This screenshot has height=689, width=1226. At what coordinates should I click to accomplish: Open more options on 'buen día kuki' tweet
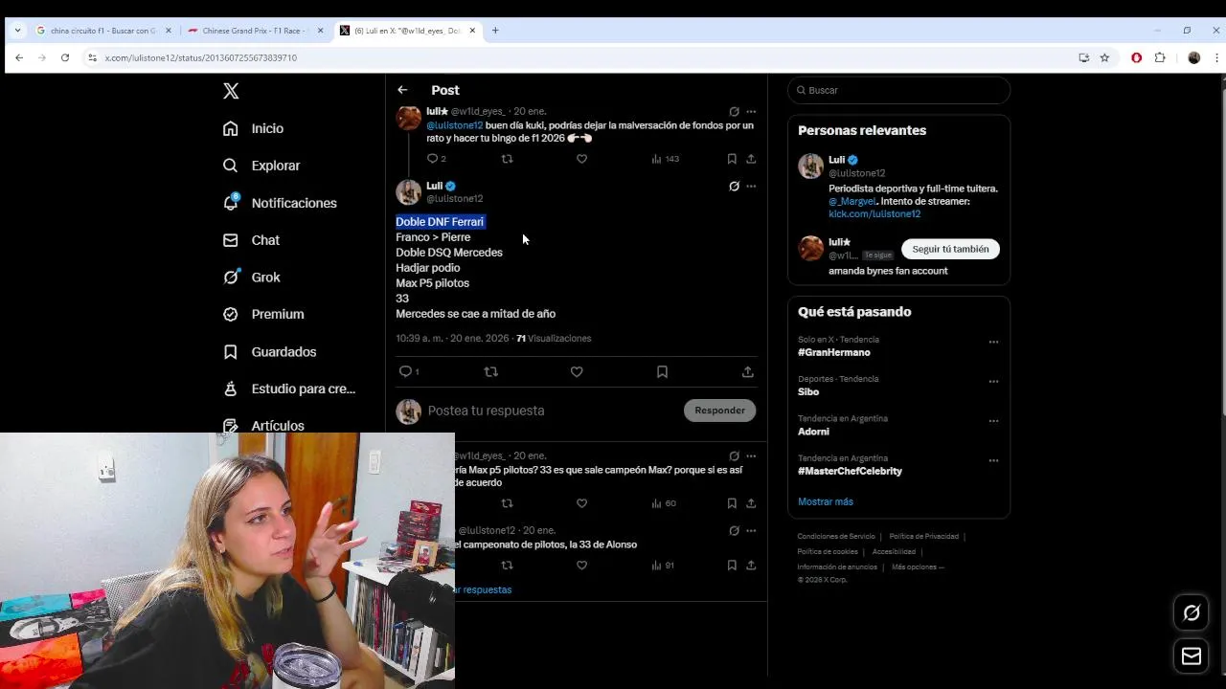pos(751,111)
